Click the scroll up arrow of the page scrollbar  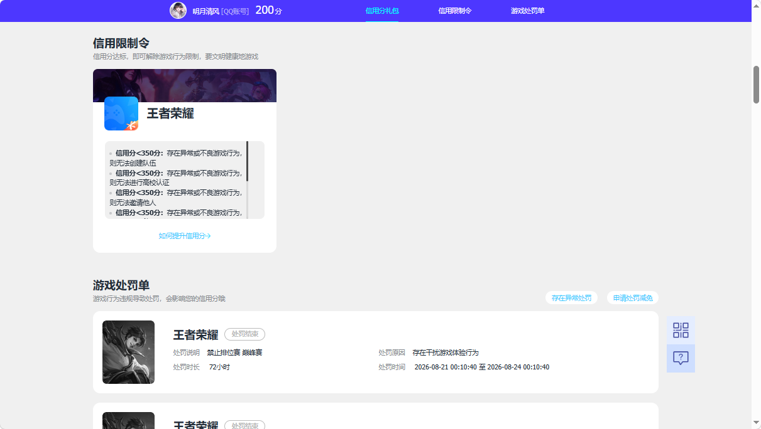(x=757, y=6)
